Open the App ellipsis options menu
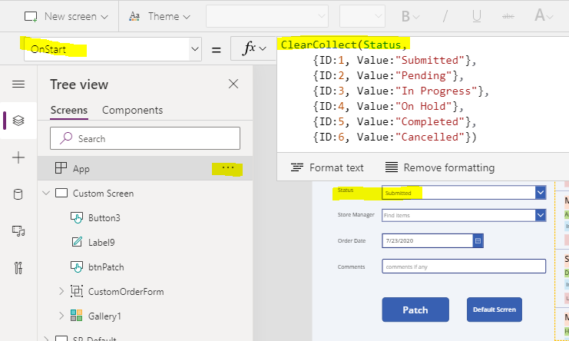This screenshot has height=341, width=569. point(228,167)
